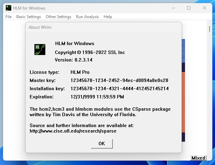Open the Other Settings menu
The height and width of the screenshot is (165, 215).
pyautogui.click(x=58, y=17)
